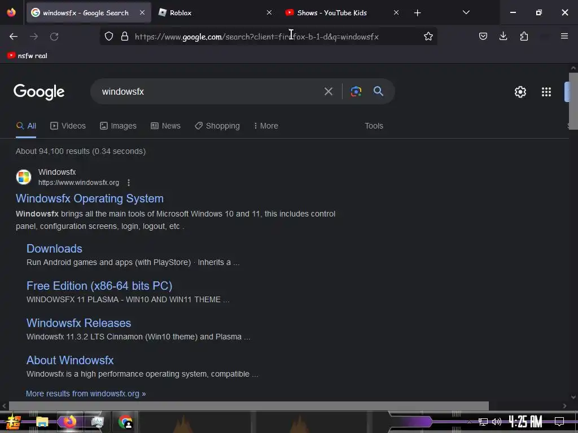
Task: Click the https://www.windowsfx.org URL text
Action: (78, 183)
